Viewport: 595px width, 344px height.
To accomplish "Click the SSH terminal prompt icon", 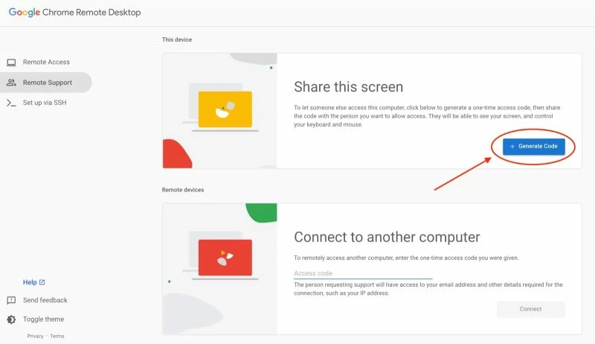I will click(x=11, y=103).
